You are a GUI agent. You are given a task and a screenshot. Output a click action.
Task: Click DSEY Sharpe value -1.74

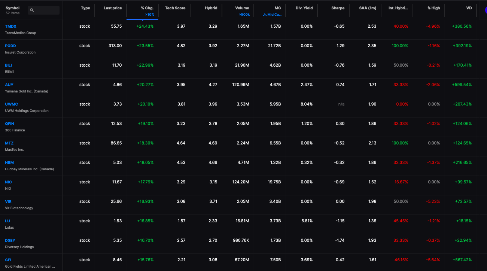tap(340, 240)
